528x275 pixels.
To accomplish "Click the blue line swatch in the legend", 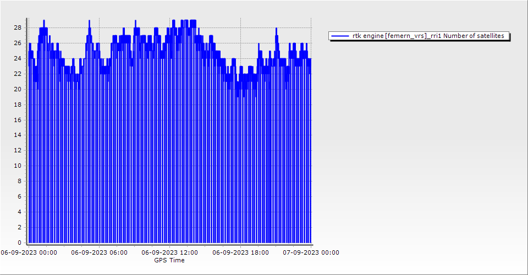I will point(340,36).
